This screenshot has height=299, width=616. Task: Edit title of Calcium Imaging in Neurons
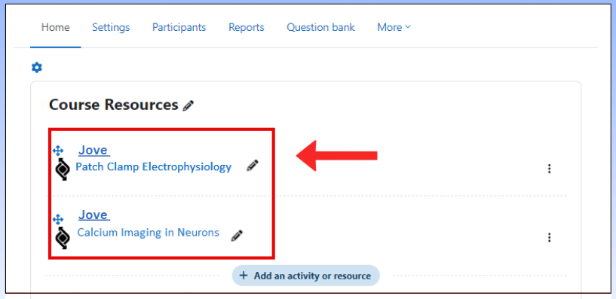pyautogui.click(x=237, y=236)
